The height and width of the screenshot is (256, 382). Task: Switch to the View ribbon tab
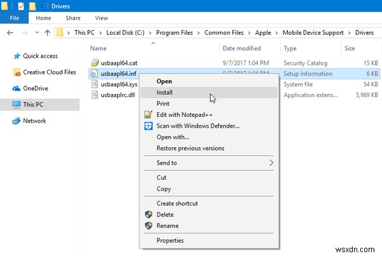pos(101,18)
